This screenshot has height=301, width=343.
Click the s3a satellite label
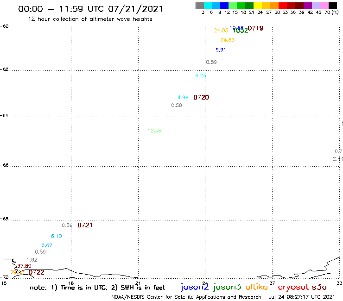pos(319,287)
